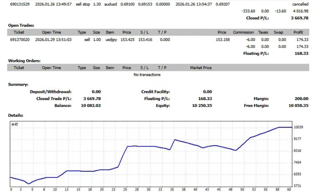
Task: Click the 'No transactions' text in Working Orders
Action: 147,75
